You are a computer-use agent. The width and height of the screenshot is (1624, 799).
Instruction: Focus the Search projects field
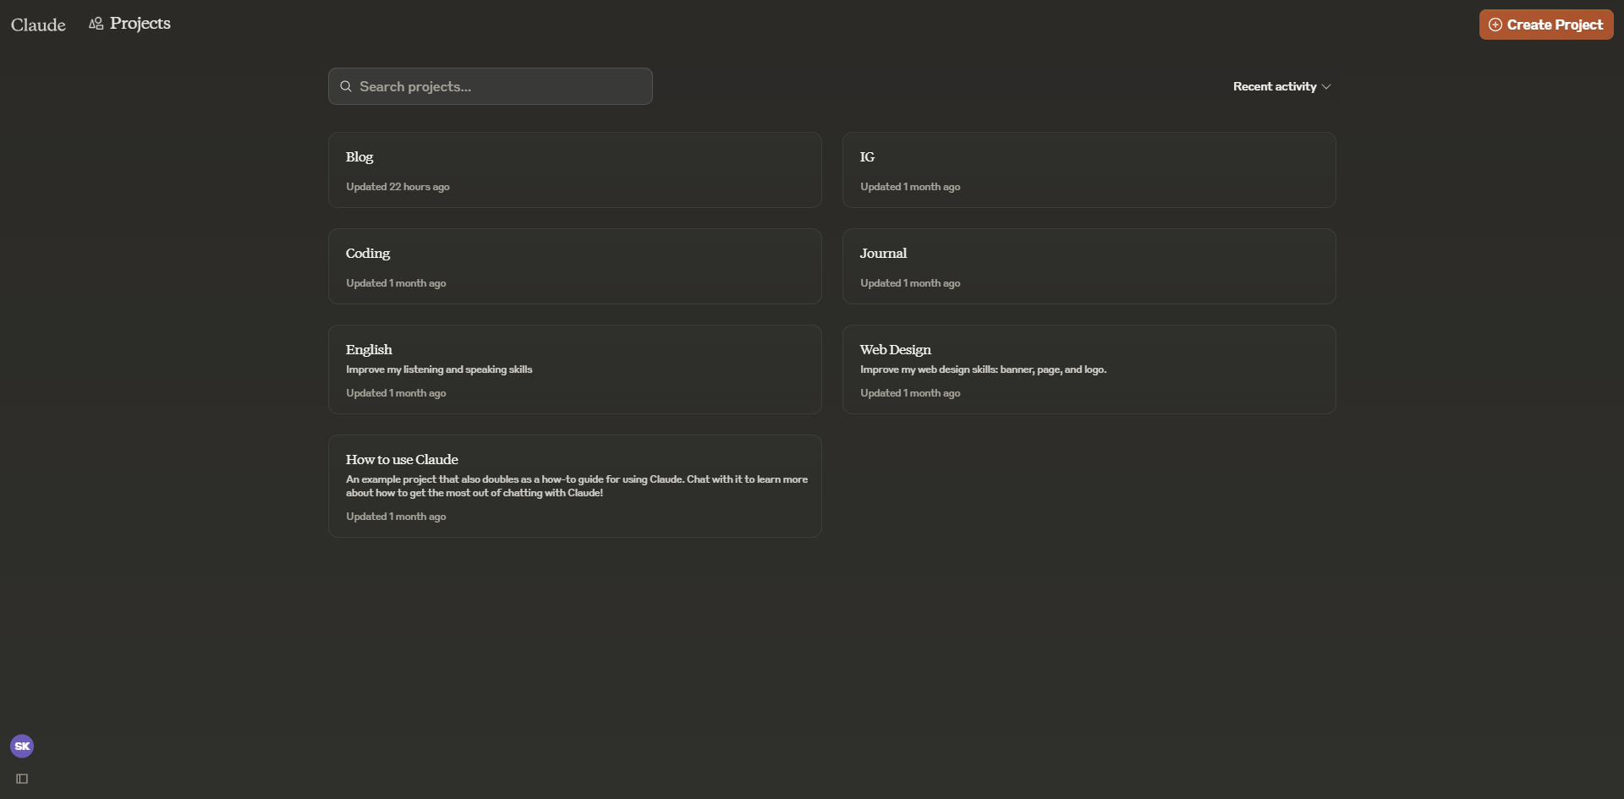(499, 86)
